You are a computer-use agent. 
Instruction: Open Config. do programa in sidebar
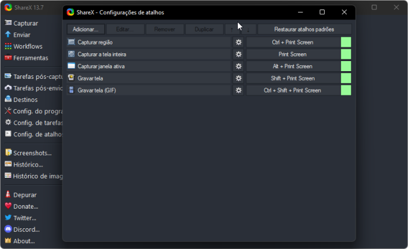pyautogui.click(x=33, y=111)
